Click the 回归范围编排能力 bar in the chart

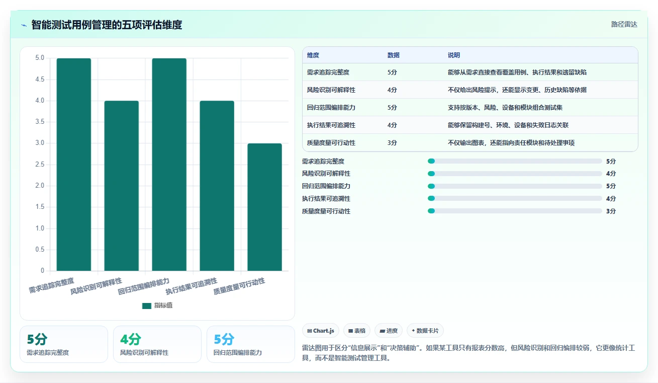coord(169,165)
